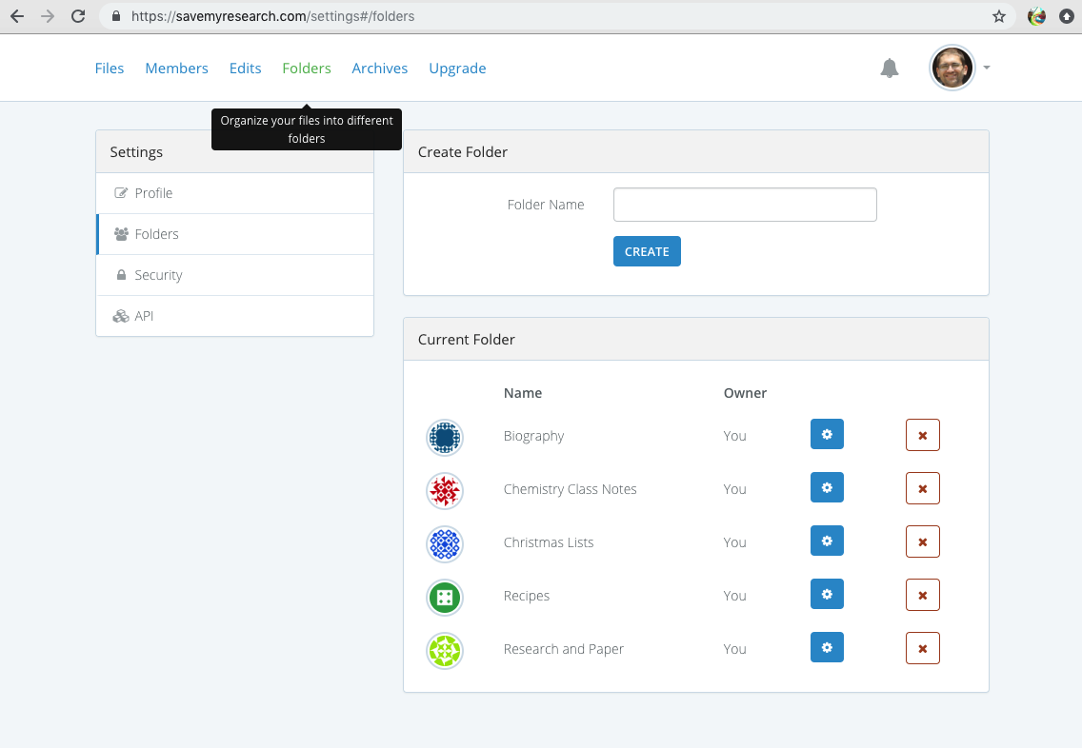This screenshot has height=748, width=1082.
Task: Delete the Recipes folder
Action: (x=923, y=595)
